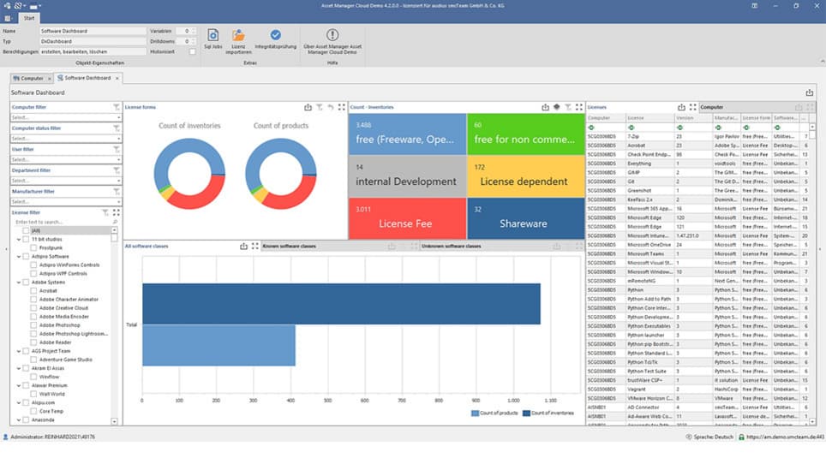826x464 pixels.
Task: Open the Computer filter dropdown
Action: point(119,117)
